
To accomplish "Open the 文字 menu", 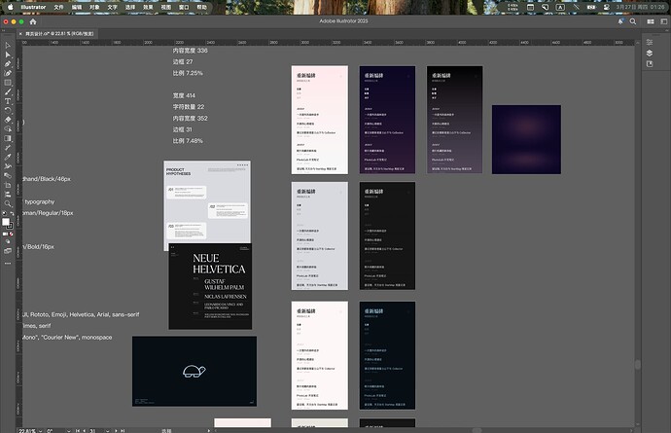I will click(112, 7).
